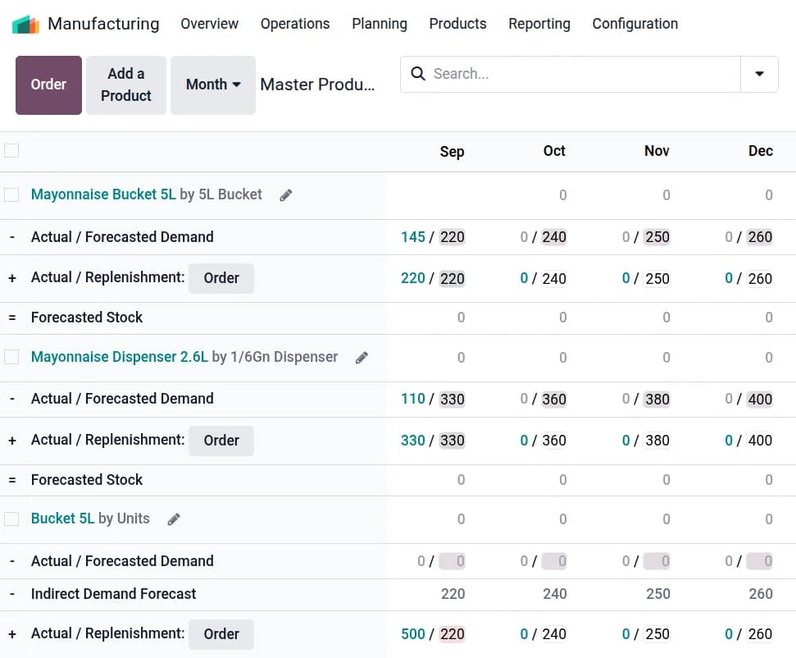
Task: Click the pencil icon beside Mayonnaise Bucket 5L
Action: coord(286,195)
